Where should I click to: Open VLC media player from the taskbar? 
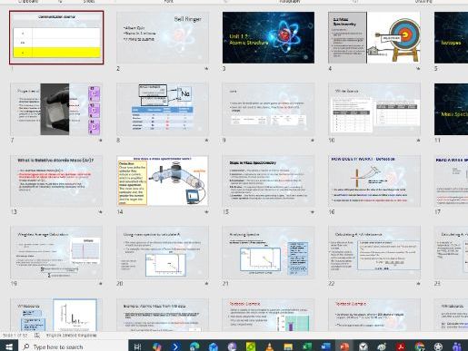269,346
